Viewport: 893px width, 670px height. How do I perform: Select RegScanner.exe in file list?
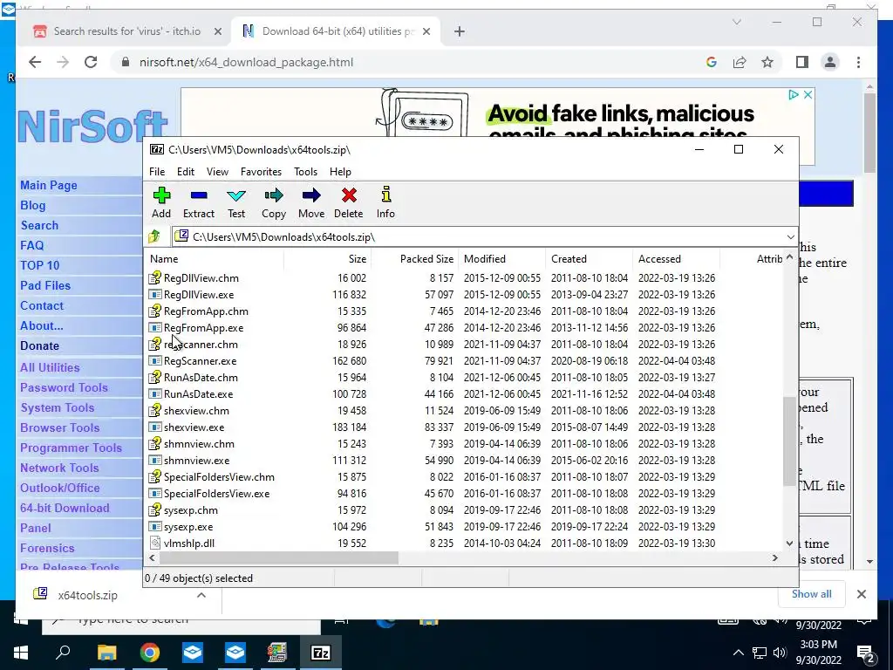(200, 360)
